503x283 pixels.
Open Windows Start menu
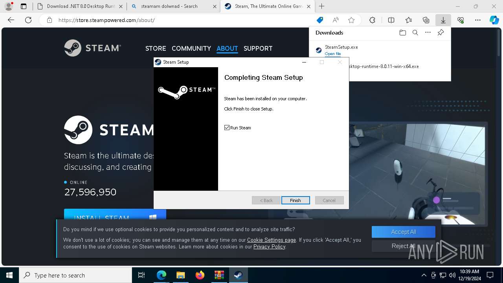tap(9, 275)
